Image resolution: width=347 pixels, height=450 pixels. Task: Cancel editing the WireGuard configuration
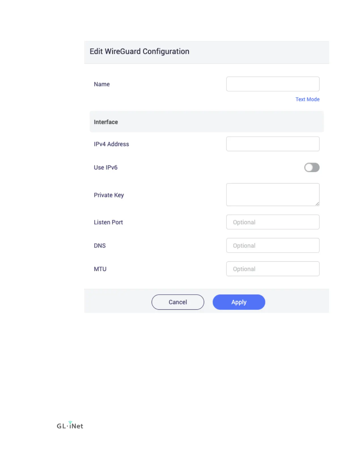click(178, 302)
